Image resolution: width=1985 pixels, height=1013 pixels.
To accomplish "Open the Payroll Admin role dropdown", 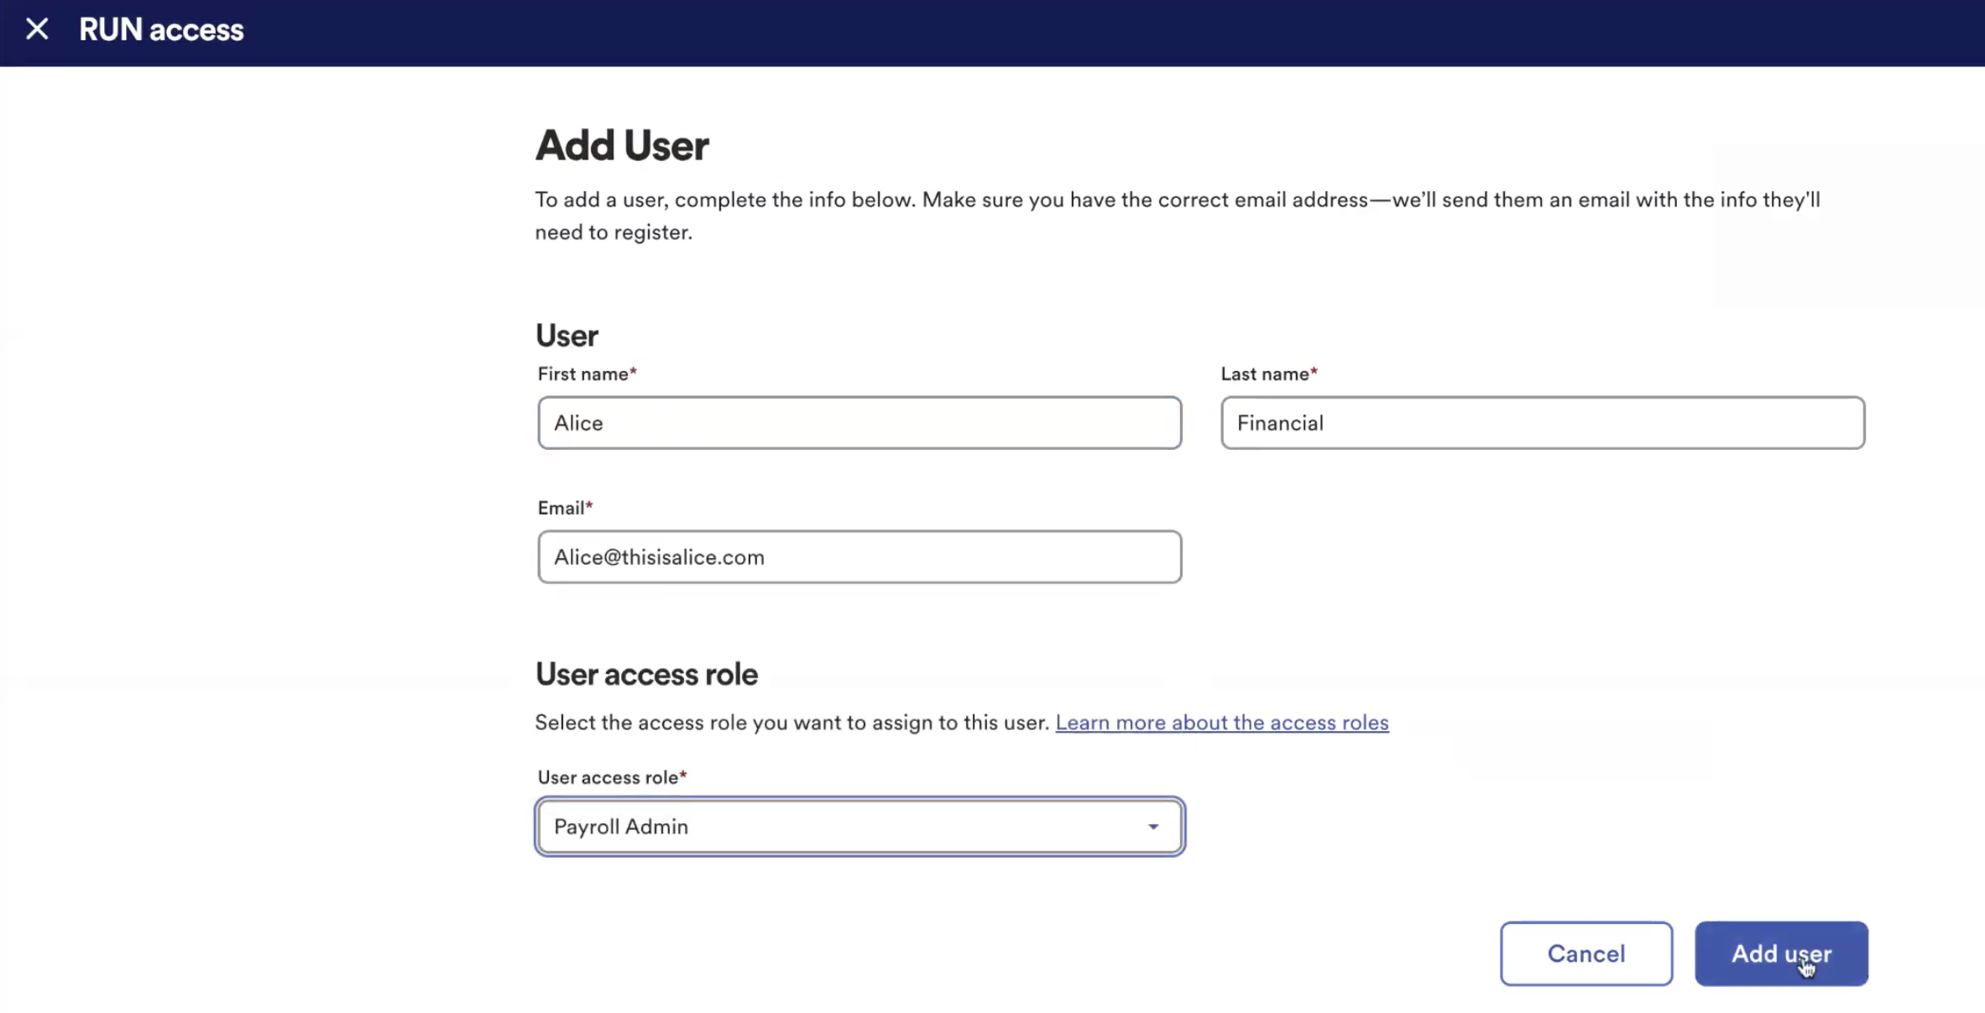I will (839, 828).
